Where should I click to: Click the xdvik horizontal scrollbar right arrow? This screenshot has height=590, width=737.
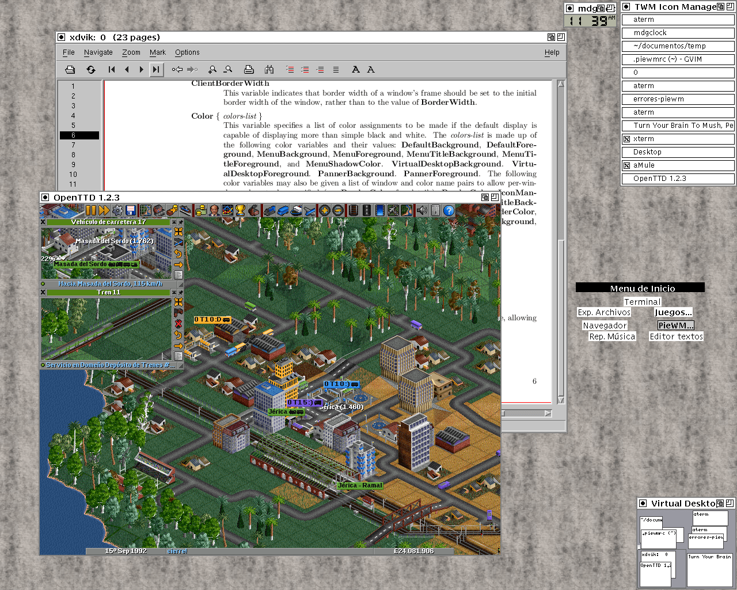click(x=548, y=413)
